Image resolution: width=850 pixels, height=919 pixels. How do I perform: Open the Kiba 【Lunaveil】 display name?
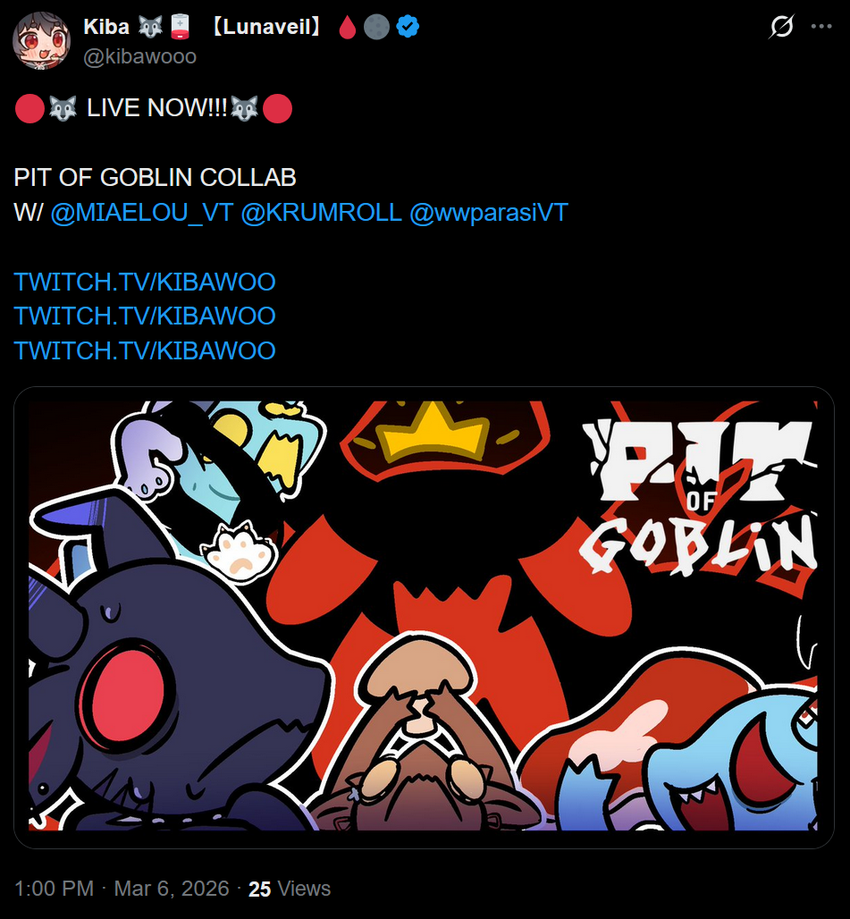pos(201,27)
